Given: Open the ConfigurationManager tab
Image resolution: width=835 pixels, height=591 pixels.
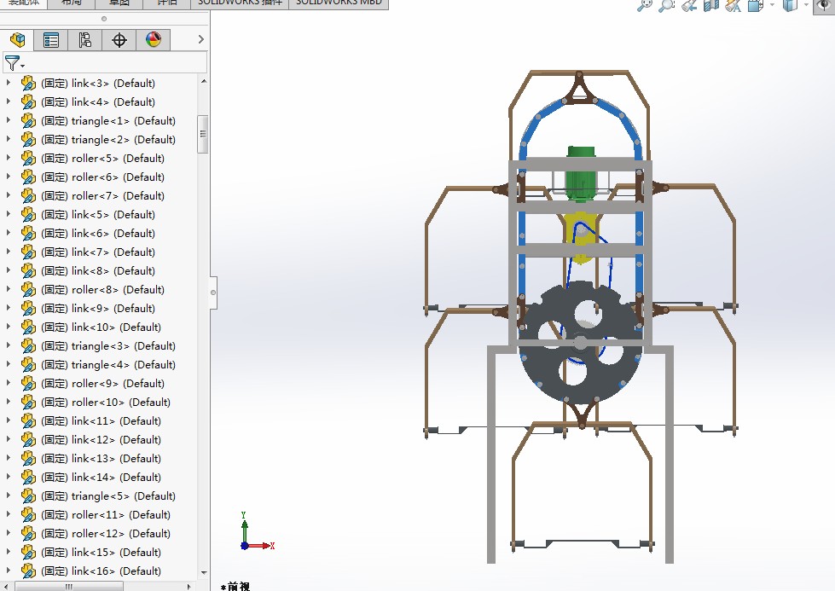Looking at the screenshot, I should tap(85, 40).
